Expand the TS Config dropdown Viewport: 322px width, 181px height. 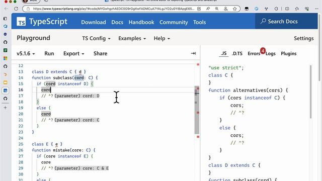(x=96, y=38)
